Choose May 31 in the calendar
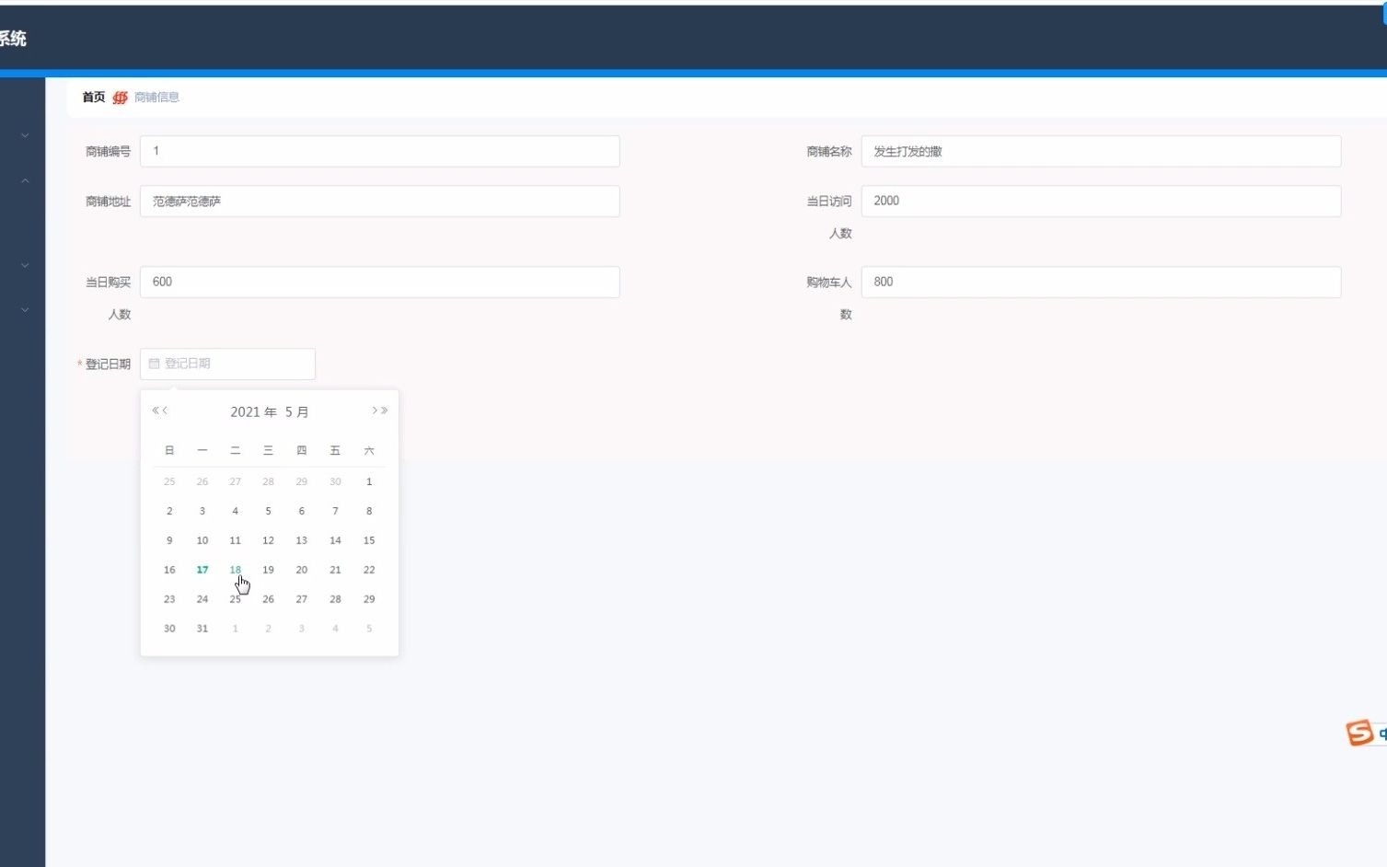 click(202, 629)
